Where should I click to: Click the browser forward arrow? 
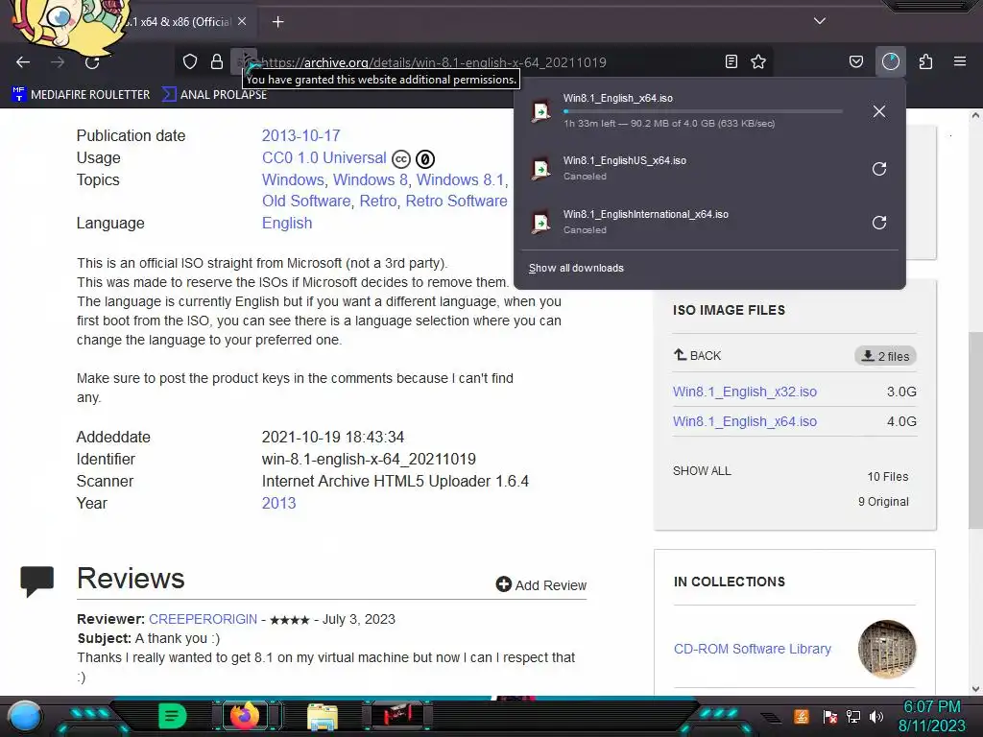point(58,62)
